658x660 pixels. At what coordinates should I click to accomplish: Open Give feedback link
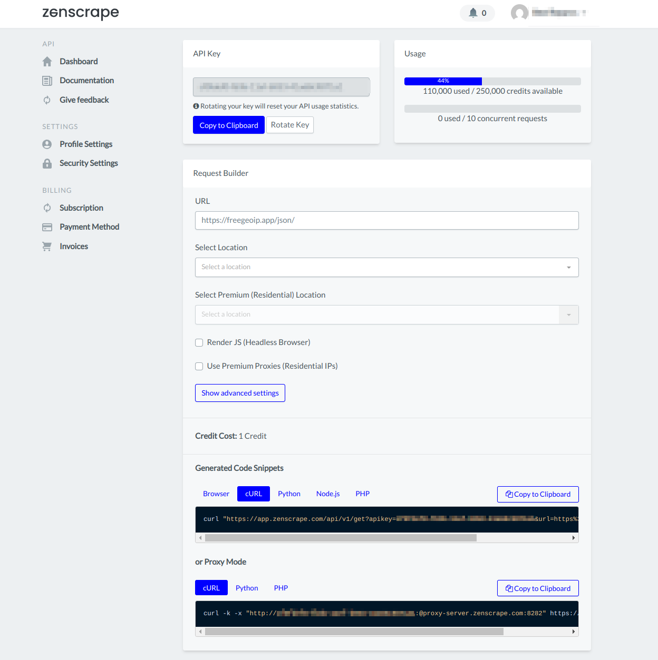point(84,100)
